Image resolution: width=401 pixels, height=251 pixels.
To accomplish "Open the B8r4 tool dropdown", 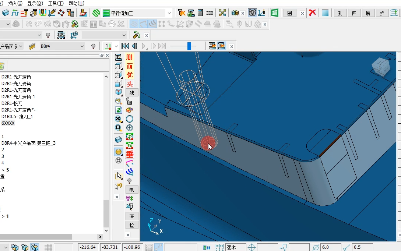I will tap(82, 46).
